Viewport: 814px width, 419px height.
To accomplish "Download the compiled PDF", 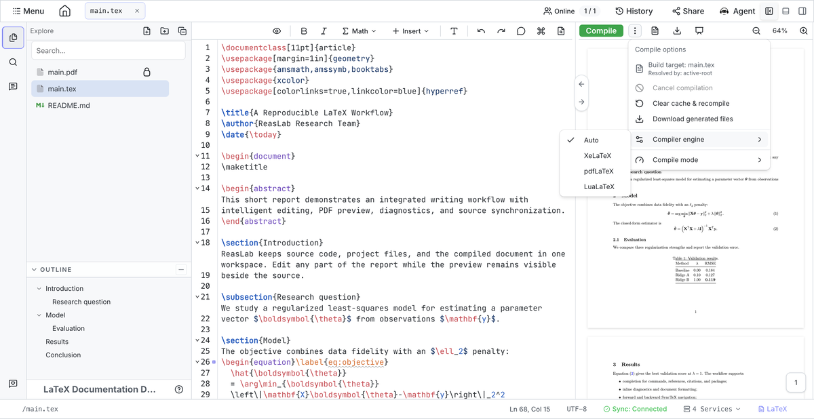I will (x=677, y=31).
